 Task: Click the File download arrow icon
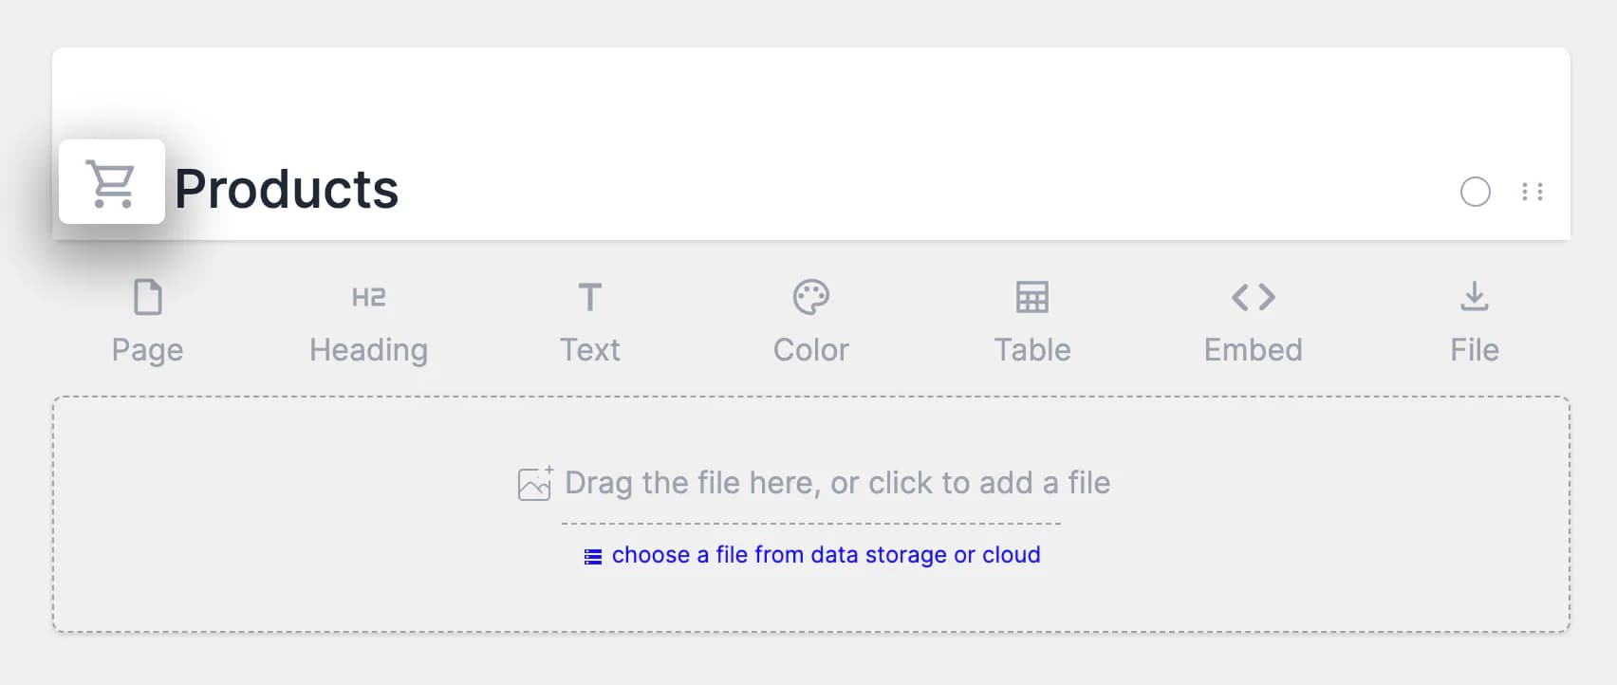click(x=1474, y=297)
